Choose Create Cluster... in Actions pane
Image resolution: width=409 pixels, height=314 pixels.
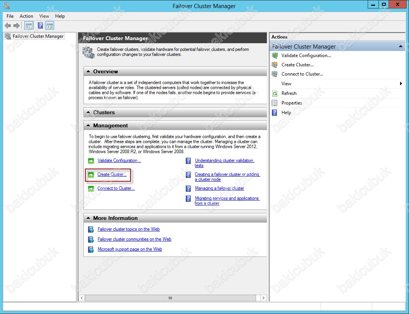click(298, 65)
